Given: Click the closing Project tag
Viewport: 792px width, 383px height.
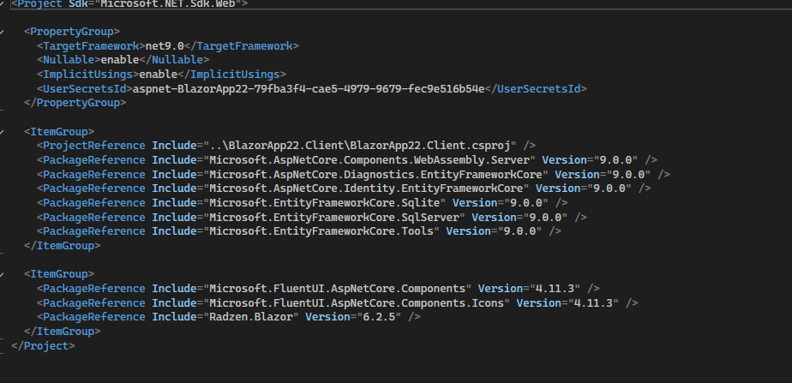Looking at the screenshot, I should click(43, 346).
